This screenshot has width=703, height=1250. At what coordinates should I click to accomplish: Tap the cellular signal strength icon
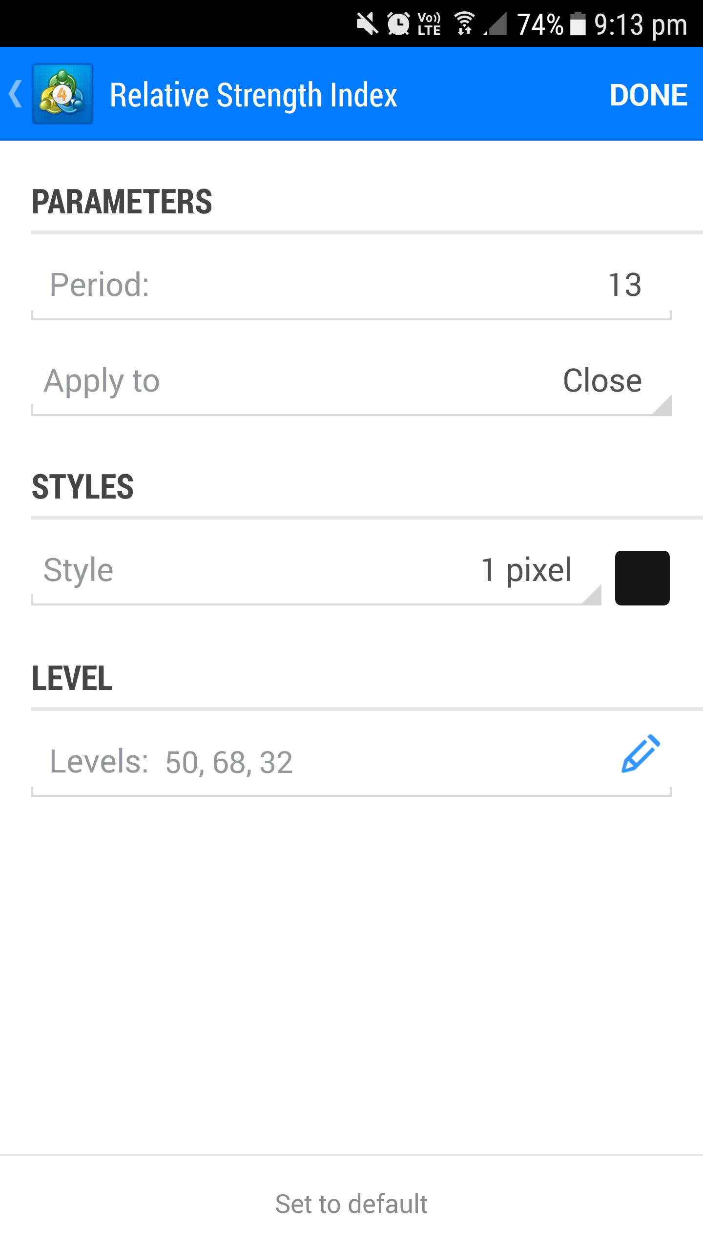tap(496, 23)
